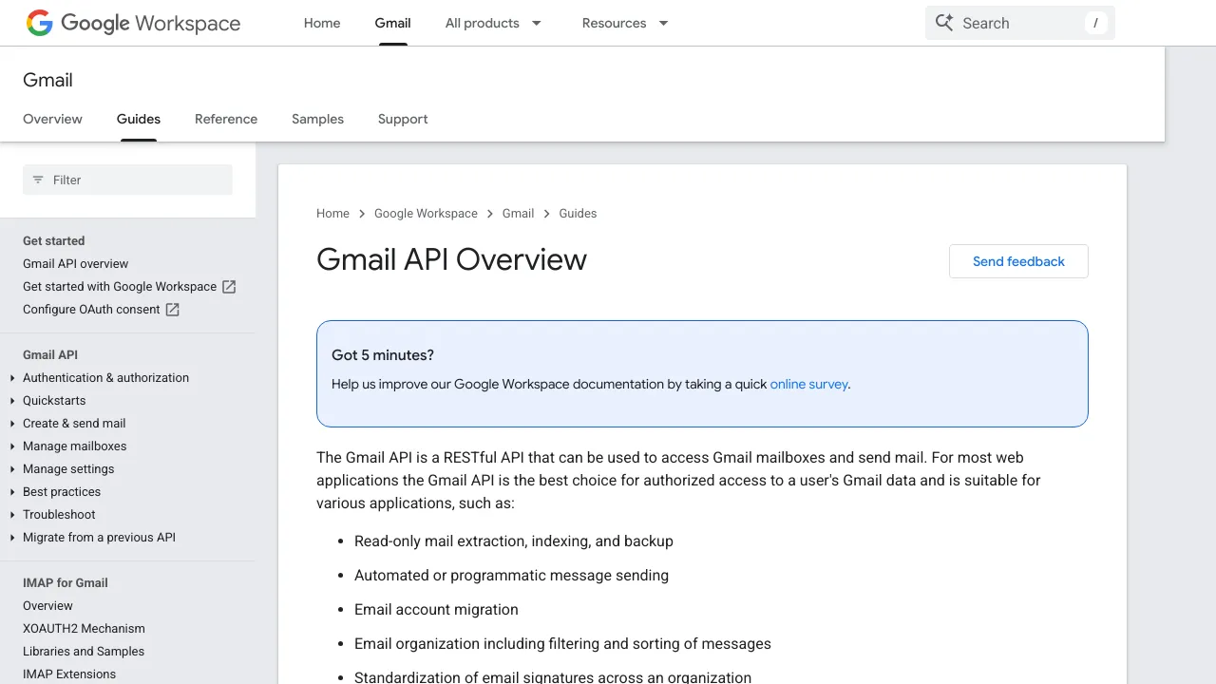Click the Gmail API sidebar section heading
1216x684 pixels.
click(50, 355)
